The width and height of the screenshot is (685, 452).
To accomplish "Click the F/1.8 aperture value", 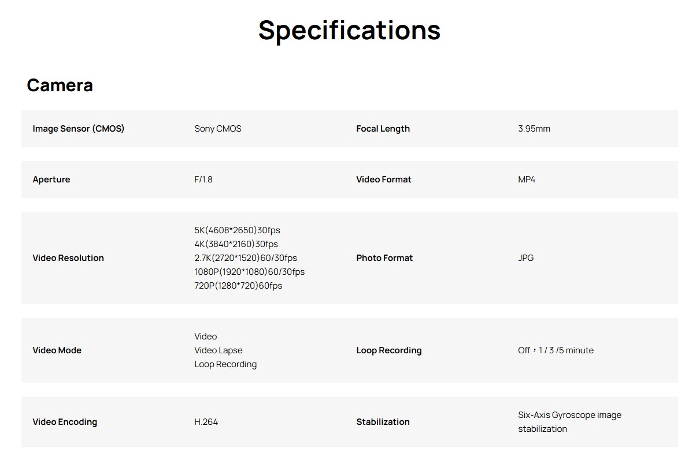I will click(203, 180).
